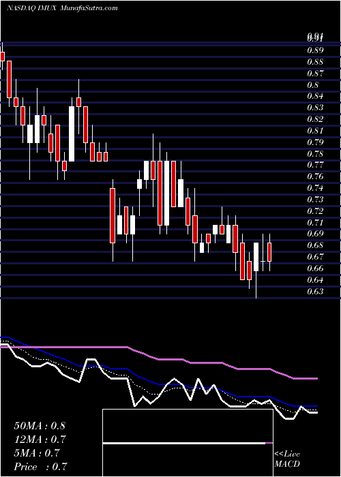Click the 0.71 price axis label

coord(314,223)
